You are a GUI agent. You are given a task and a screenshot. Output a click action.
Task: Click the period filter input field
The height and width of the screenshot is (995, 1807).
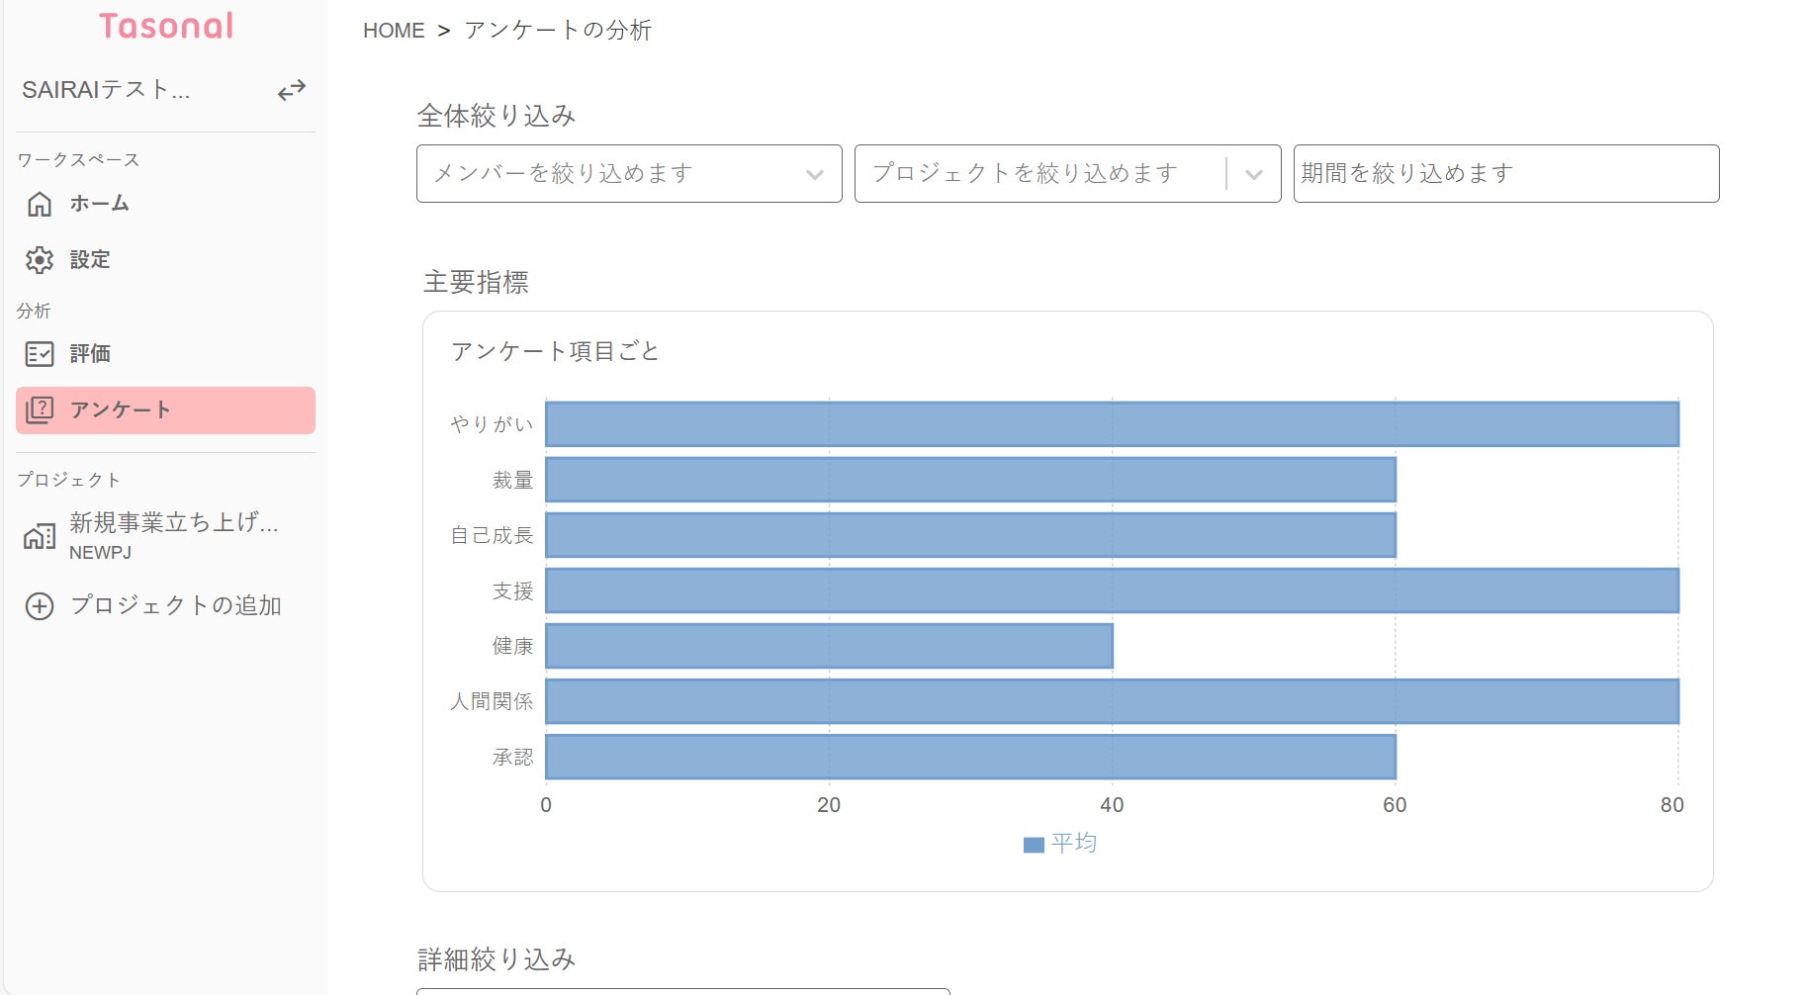coord(1505,174)
